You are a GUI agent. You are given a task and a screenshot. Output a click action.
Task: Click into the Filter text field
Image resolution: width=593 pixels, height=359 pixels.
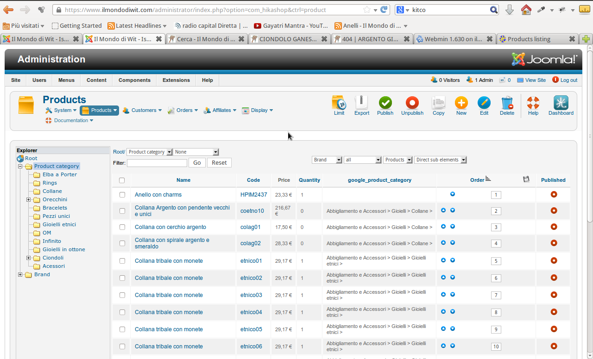coord(157,163)
